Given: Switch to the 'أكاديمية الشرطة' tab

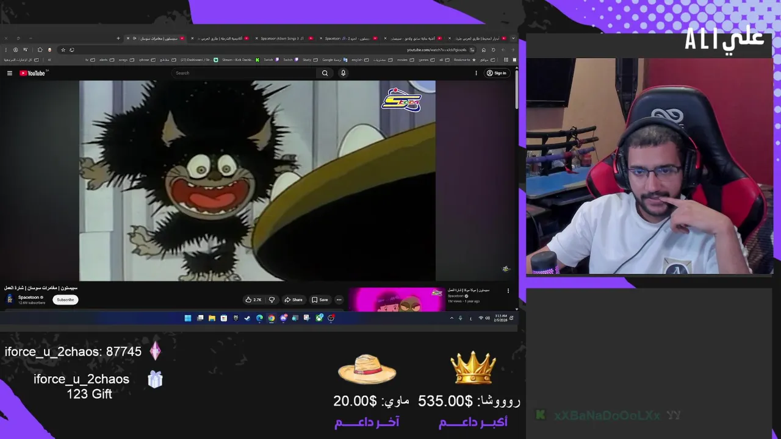Looking at the screenshot, I should point(221,38).
